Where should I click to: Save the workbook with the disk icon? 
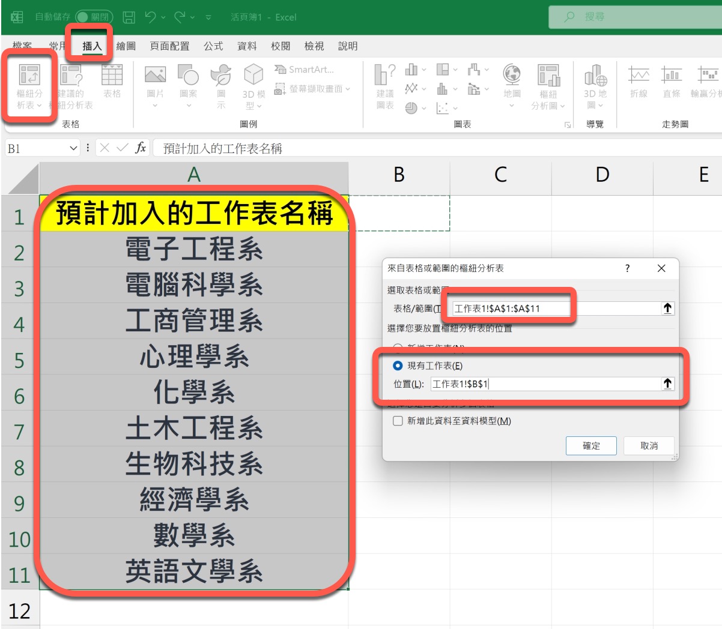click(129, 17)
